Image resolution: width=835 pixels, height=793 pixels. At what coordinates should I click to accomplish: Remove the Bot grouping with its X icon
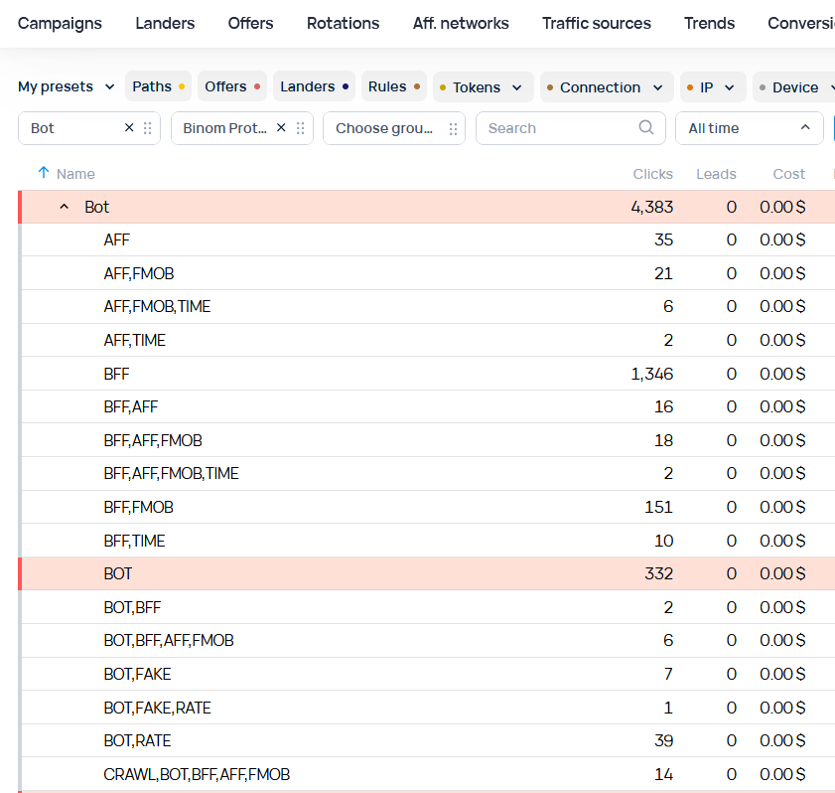click(x=129, y=128)
